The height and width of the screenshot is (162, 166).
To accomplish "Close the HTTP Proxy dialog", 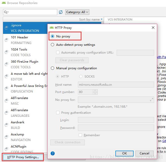I will point(153,28).
